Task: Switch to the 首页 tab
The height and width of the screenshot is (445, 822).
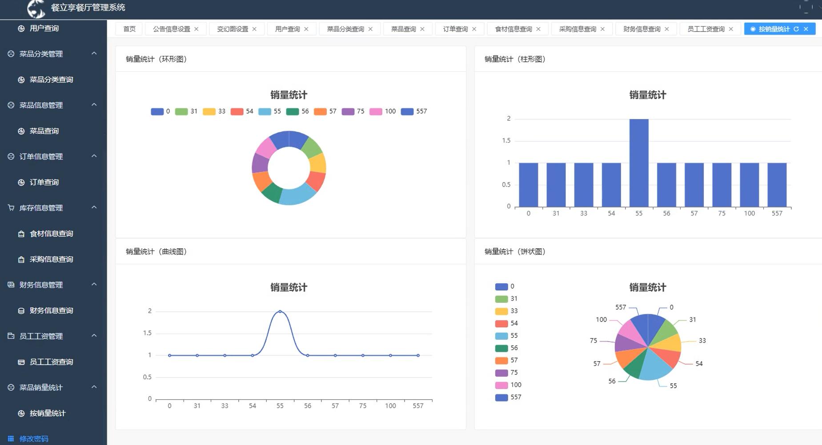Action: (x=128, y=29)
